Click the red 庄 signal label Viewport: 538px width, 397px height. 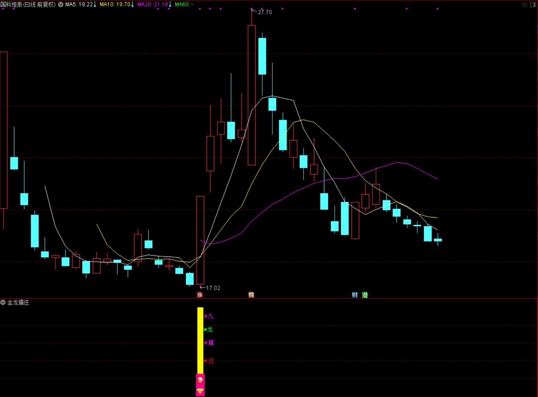[x=209, y=361]
